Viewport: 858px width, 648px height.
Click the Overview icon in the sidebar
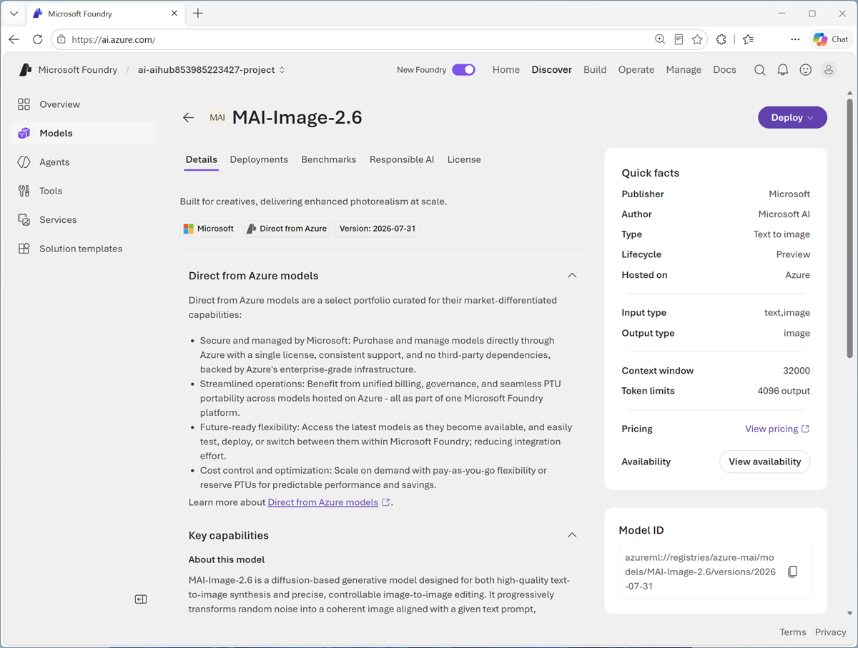click(x=24, y=104)
